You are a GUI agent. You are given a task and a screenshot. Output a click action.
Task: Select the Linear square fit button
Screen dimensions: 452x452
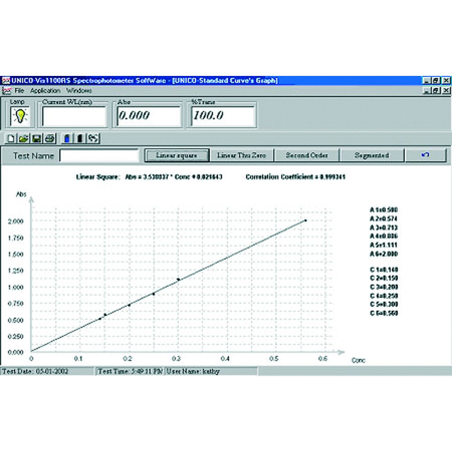[177, 155]
